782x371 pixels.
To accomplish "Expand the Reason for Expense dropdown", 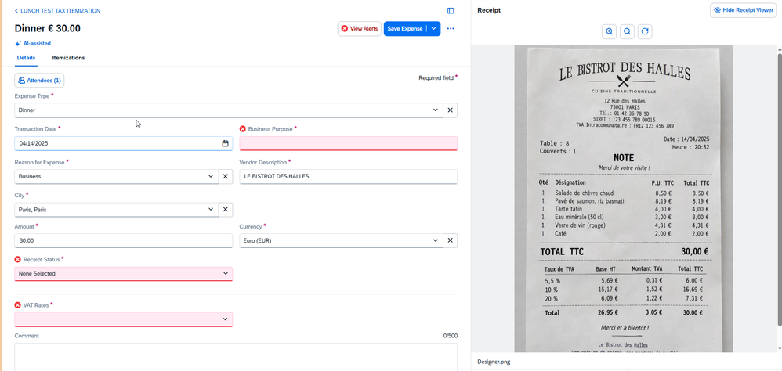I will [x=211, y=176].
